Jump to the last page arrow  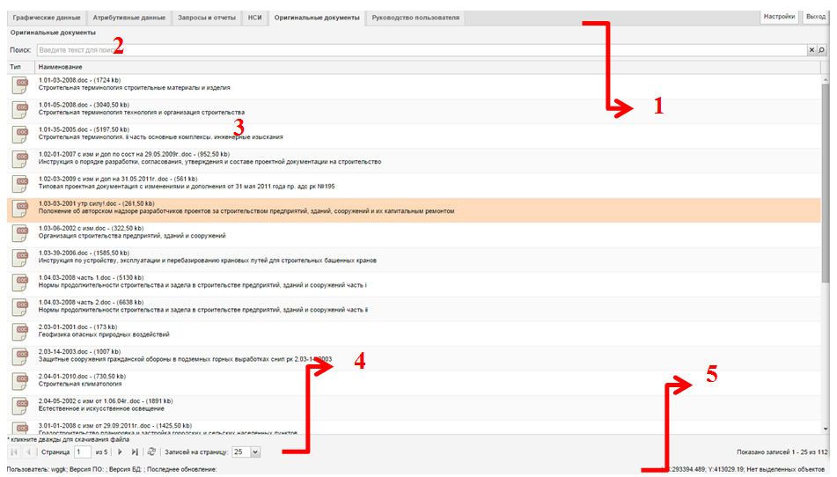(x=135, y=451)
